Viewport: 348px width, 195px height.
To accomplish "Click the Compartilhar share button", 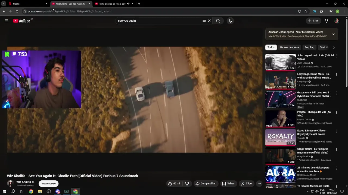I will pyautogui.click(x=206, y=184).
